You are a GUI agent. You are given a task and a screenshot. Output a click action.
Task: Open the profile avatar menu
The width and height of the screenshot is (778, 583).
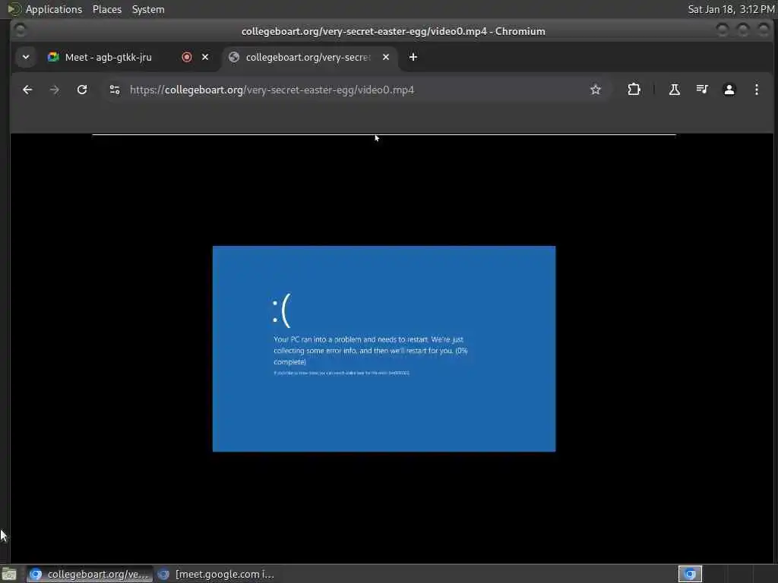click(729, 90)
